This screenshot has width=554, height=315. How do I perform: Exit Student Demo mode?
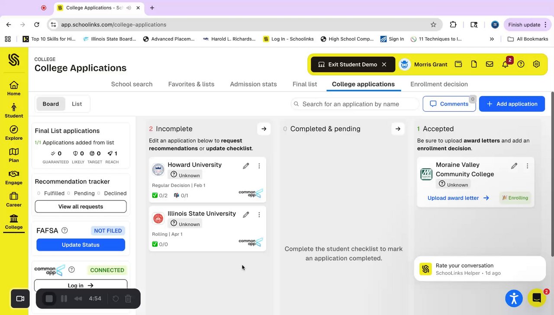coord(353,64)
